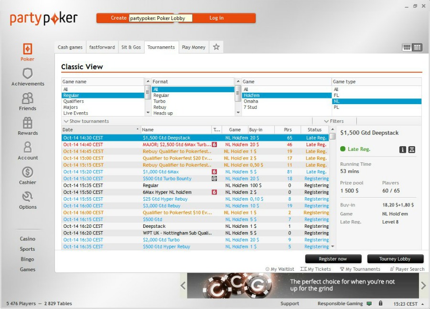Expand the clock time options arrow
430x309 pixels.
(x=423, y=304)
